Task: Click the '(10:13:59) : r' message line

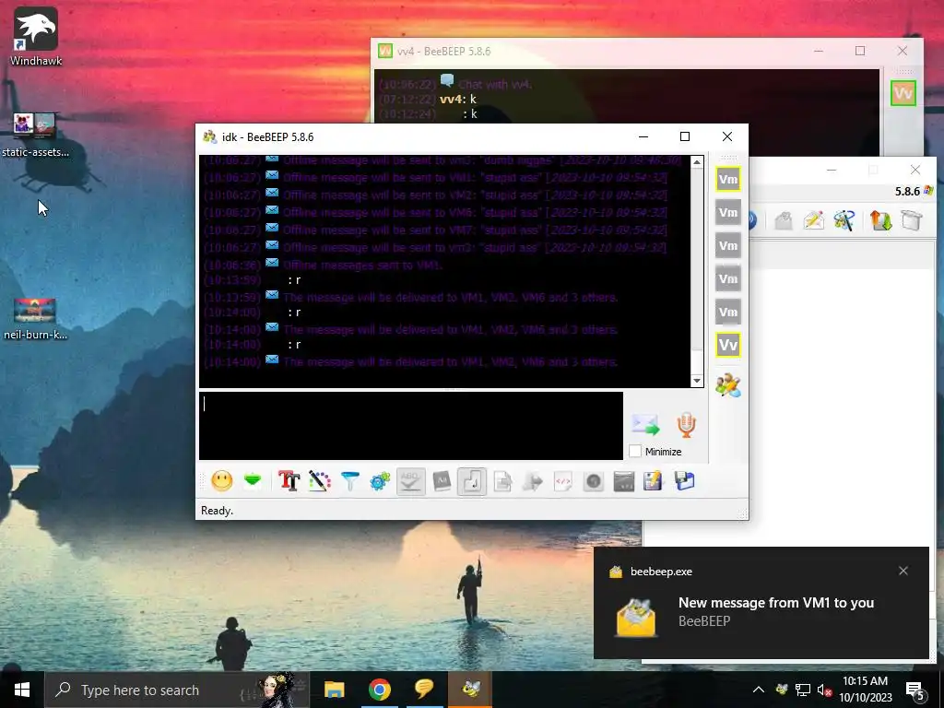Action: (253, 280)
